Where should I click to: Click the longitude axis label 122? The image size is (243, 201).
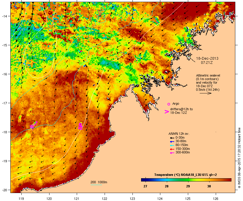coord(105,199)
